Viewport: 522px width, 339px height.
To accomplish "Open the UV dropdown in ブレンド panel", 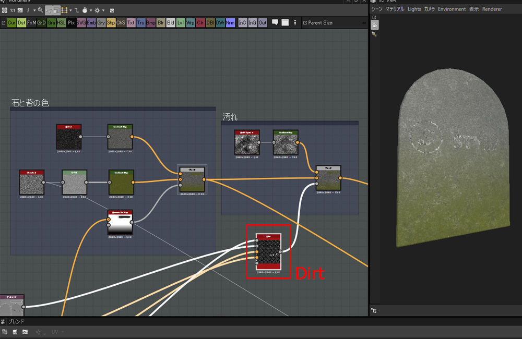I will click(x=57, y=332).
